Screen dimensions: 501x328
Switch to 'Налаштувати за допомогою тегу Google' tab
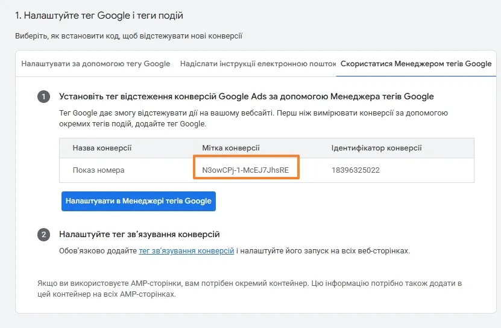pos(95,64)
